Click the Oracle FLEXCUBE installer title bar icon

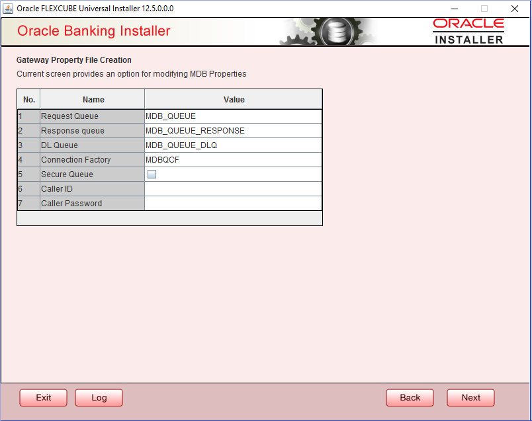click(8, 9)
